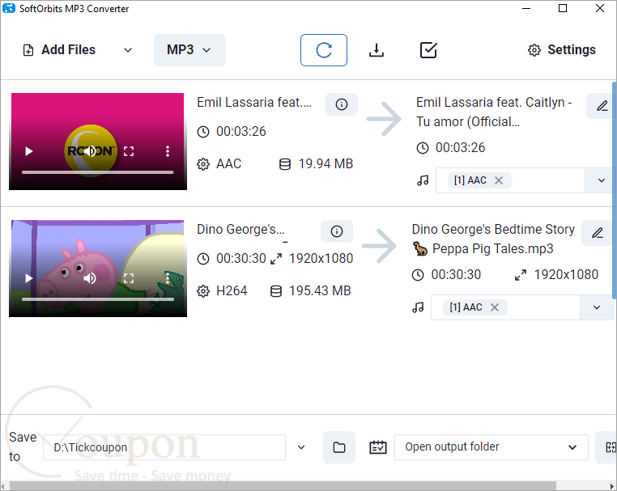Screen dimensions: 617x491
Task: Minimize the SoftOrbits MP3 Converter window
Action: click(526, 8)
